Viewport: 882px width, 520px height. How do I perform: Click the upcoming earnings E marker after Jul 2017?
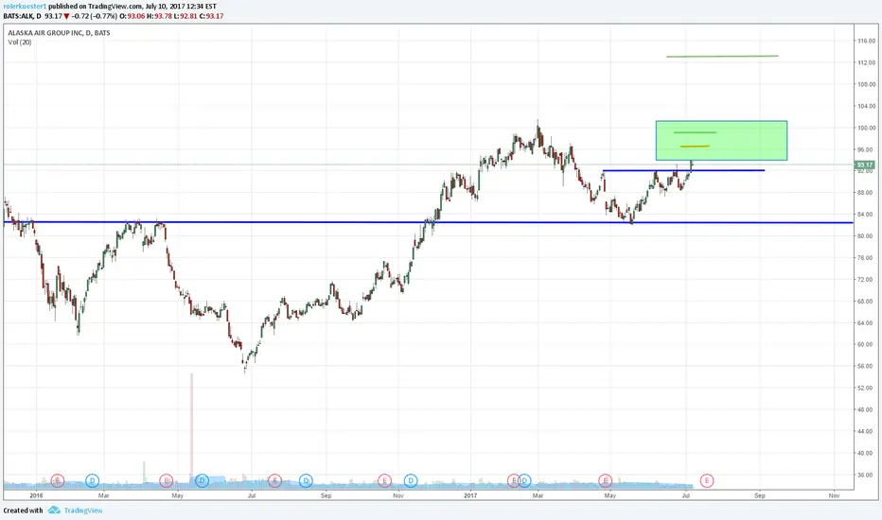707,480
